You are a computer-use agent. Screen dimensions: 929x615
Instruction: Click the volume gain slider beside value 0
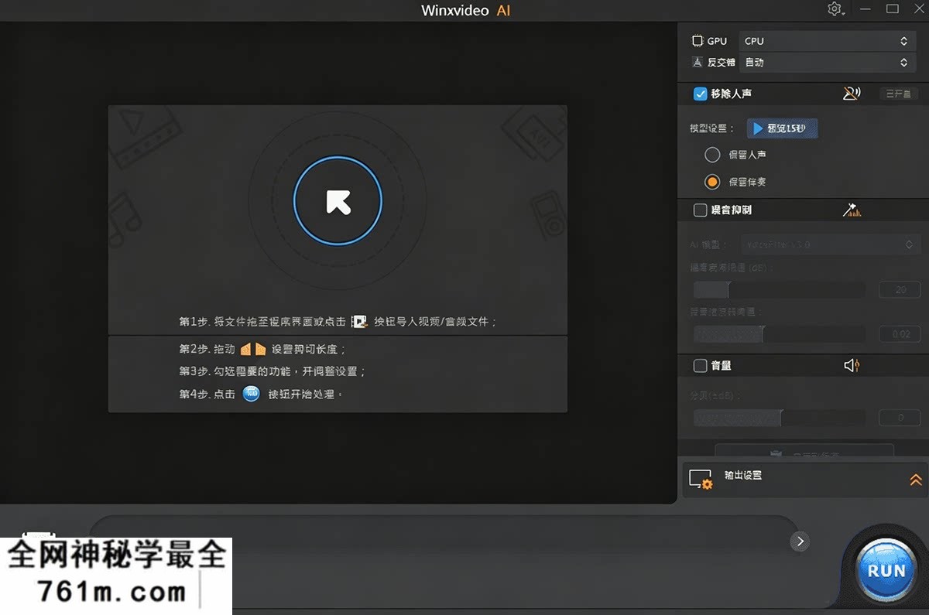(779, 418)
